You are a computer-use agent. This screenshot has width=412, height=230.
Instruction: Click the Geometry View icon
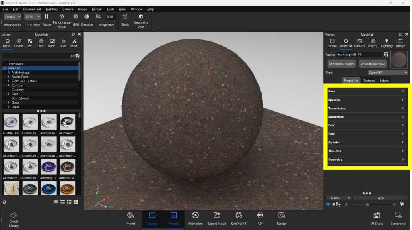[141, 17]
